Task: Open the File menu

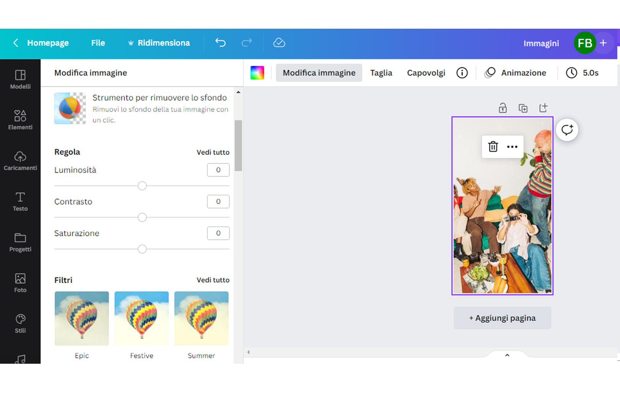Action: (x=98, y=43)
